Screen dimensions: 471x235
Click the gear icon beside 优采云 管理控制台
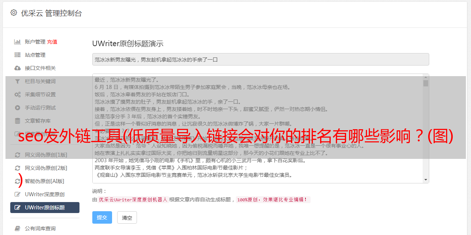pyautogui.click(x=14, y=13)
